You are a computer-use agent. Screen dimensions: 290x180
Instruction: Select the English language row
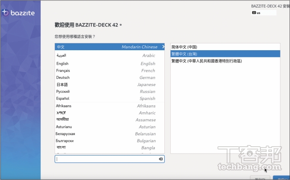(x=110, y=63)
